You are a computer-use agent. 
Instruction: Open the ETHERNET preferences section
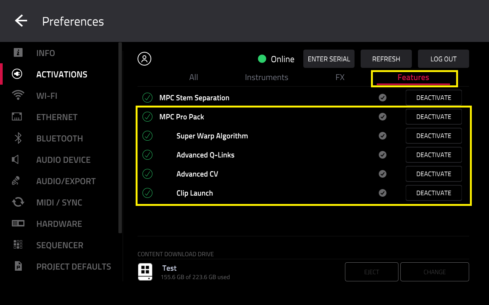coord(57,117)
